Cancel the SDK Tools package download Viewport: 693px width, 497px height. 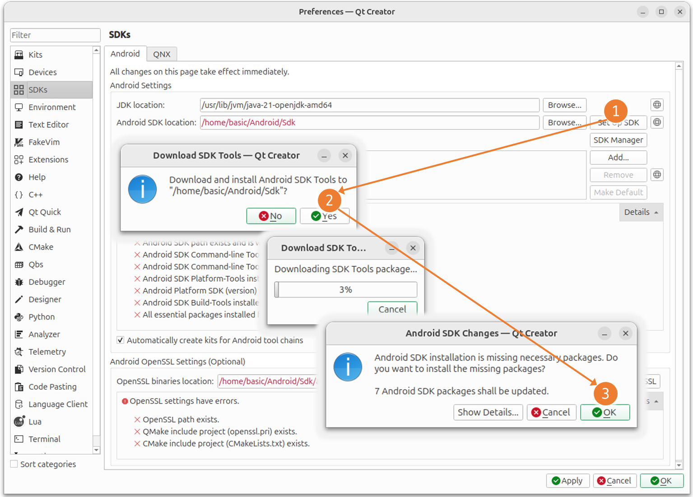(392, 309)
